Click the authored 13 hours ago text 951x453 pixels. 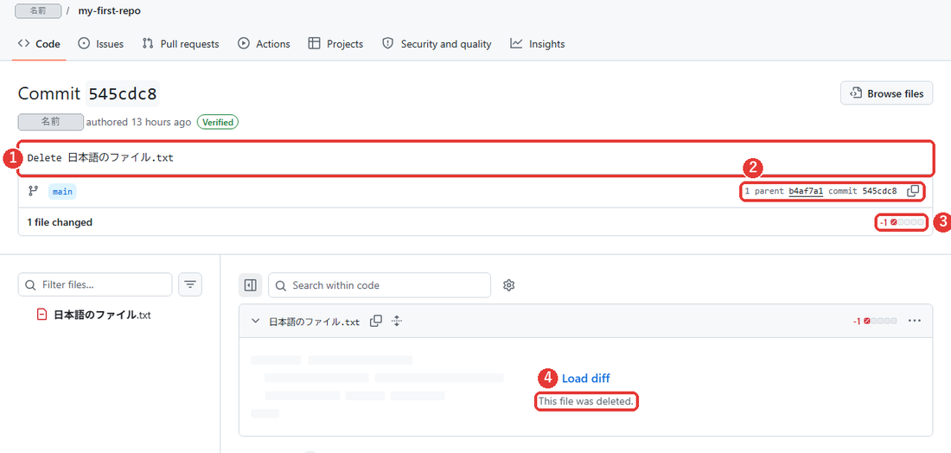pyautogui.click(x=138, y=122)
